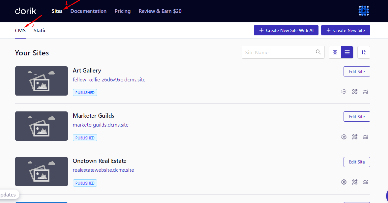Screen dimensions: 388x203
Task: Click Create New Site With AI button
Action: point(286,30)
